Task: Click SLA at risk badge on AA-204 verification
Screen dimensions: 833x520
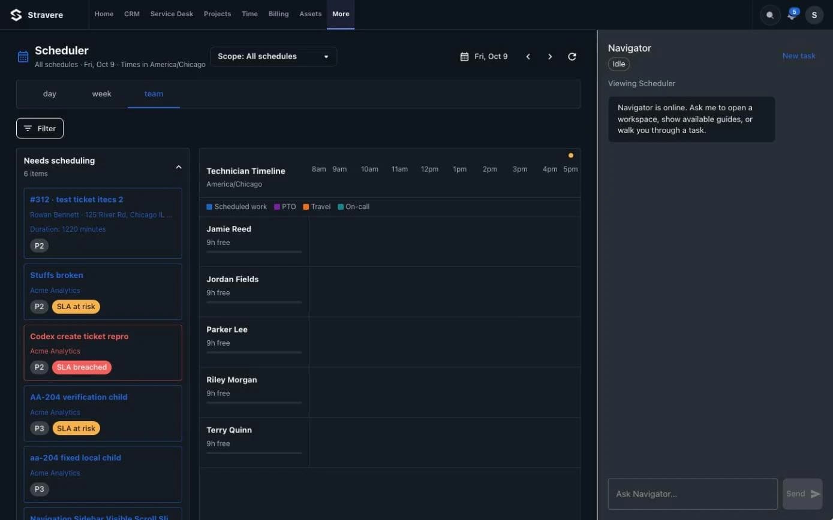Action: point(76,428)
